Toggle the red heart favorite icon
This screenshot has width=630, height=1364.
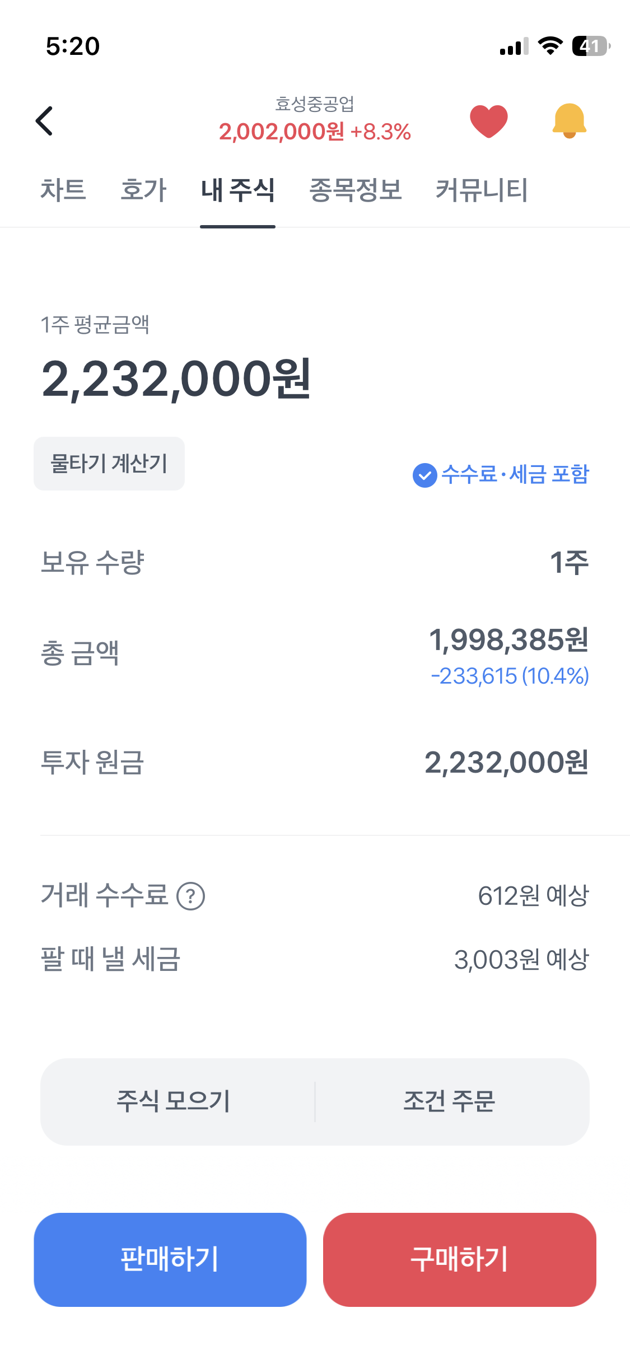[x=488, y=121]
